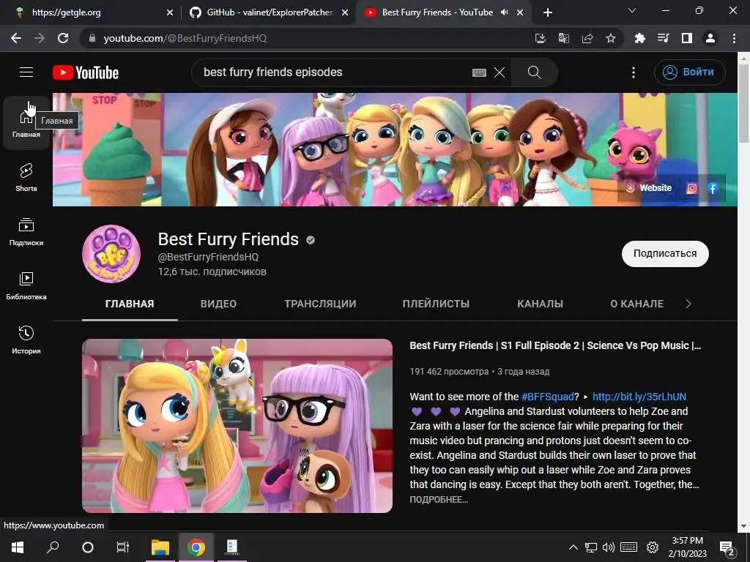Click the install app icon in address bar
The width and height of the screenshot is (750, 562).
point(540,38)
